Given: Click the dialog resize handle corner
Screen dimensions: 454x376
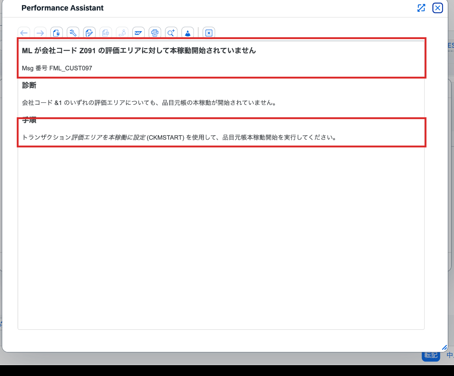Looking at the screenshot, I should [444, 348].
